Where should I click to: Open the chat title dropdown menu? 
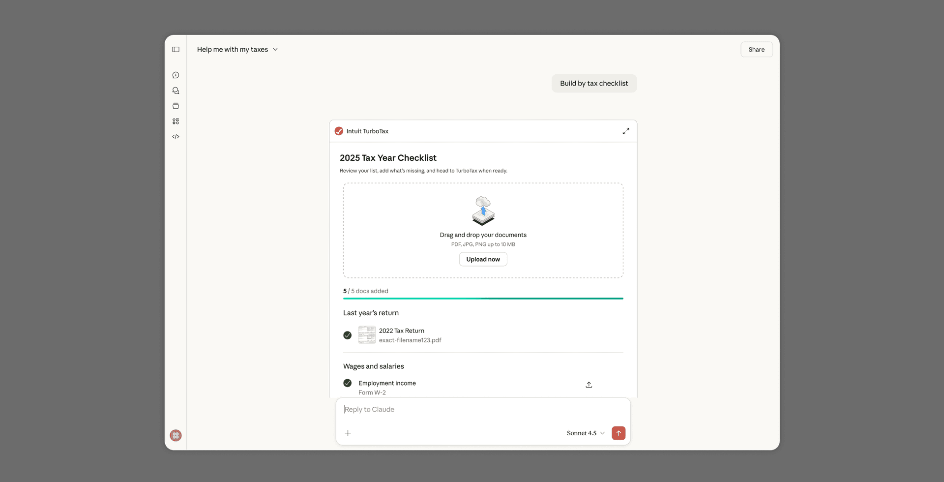click(x=237, y=49)
